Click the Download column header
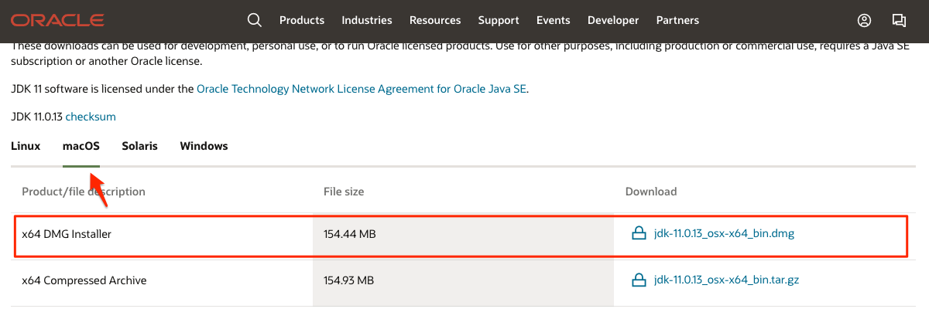This screenshot has height=319, width=929. [651, 191]
